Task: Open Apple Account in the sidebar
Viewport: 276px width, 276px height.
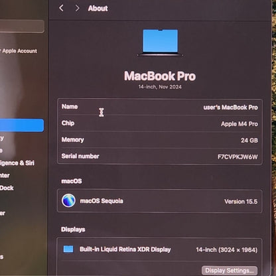Action: pyautogui.click(x=19, y=51)
